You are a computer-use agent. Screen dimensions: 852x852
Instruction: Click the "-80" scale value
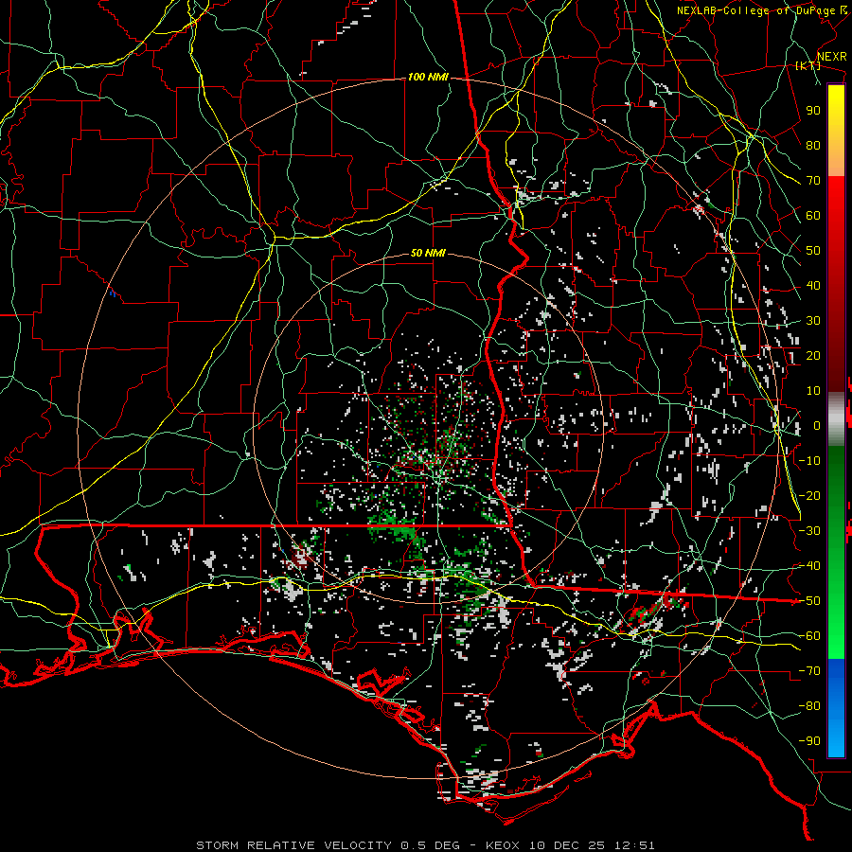coord(809,706)
